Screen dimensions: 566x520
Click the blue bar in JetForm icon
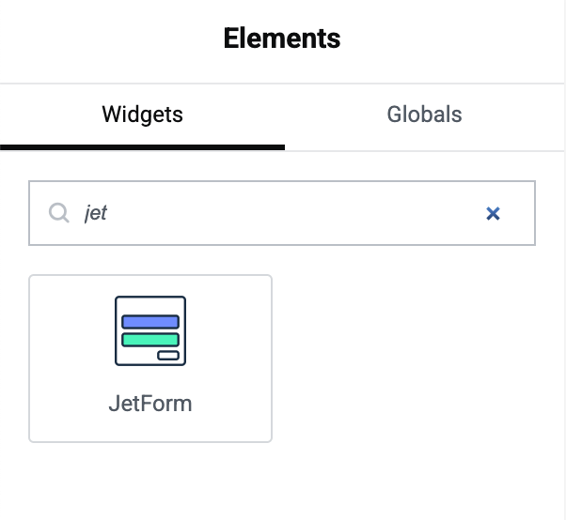click(x=150, y=322)
